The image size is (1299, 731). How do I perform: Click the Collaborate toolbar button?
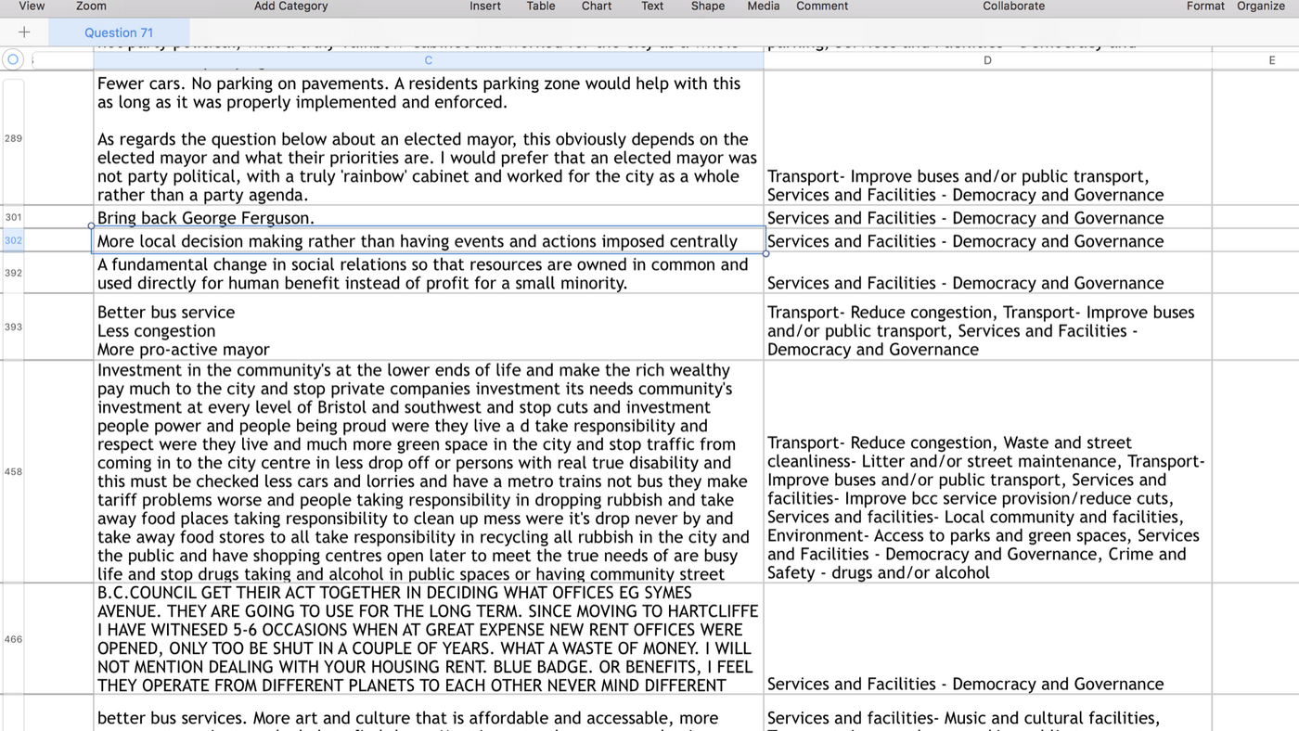(x=1014, y=6)
